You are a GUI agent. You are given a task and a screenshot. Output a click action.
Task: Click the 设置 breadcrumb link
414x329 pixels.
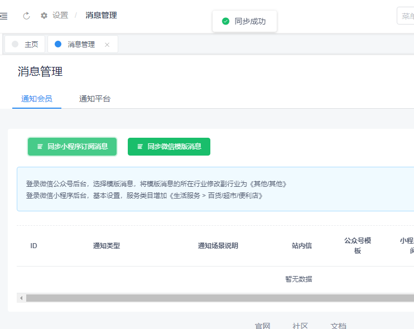60,16
